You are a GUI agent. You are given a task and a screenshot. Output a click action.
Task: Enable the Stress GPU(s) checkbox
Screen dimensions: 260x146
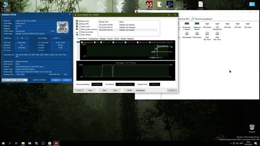[x=80, y=35]
